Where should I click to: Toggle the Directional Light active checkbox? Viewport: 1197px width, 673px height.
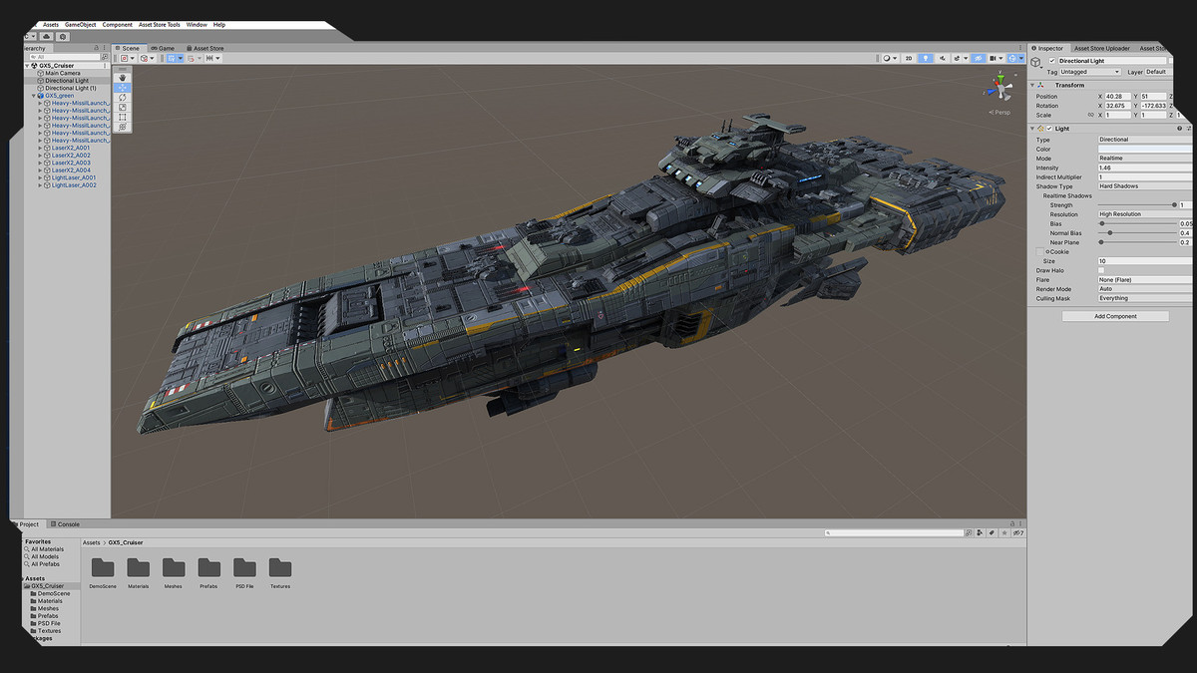(x=1052, y=61)
